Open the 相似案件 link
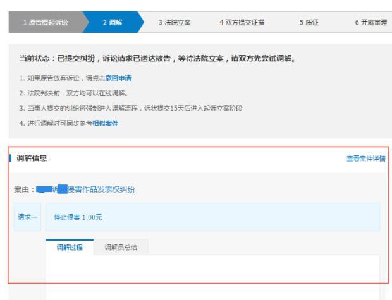Viewport: 392px width, 300px height. pos(105,123)
